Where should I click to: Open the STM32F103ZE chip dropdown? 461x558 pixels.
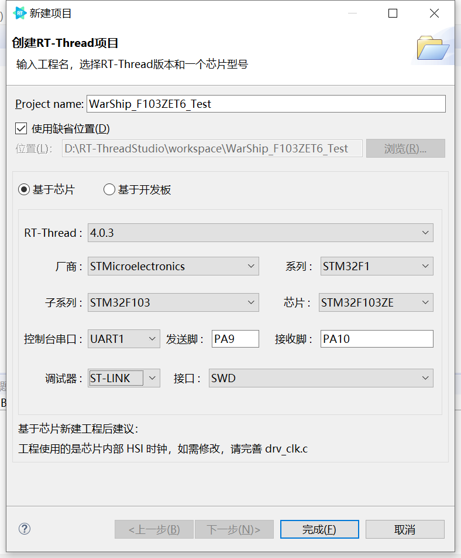click(x=376, y=302)
